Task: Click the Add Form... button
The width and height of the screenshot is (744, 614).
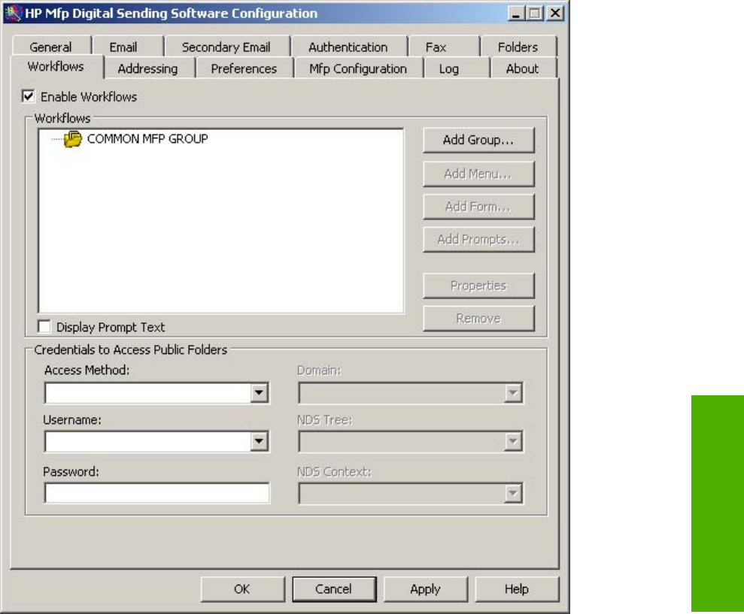Action: (478, 206)
